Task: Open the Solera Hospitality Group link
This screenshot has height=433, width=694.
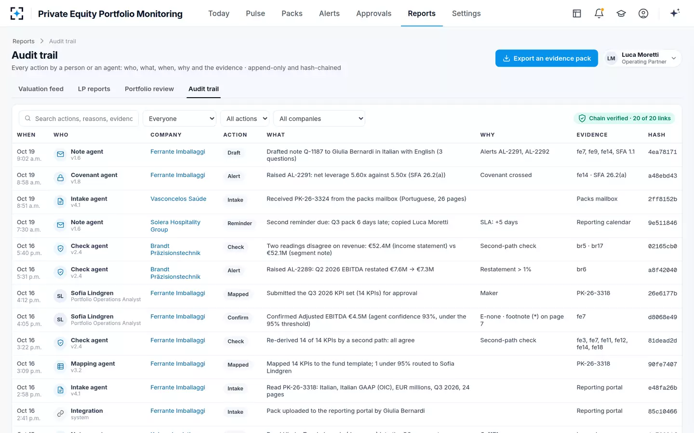Action: [x=175, y=226]
